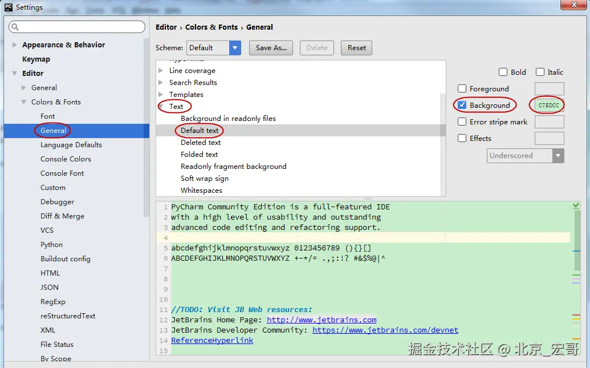Screen dimensions: 590x368
Task: Enable the Bold checkbox
Action: 503,72
